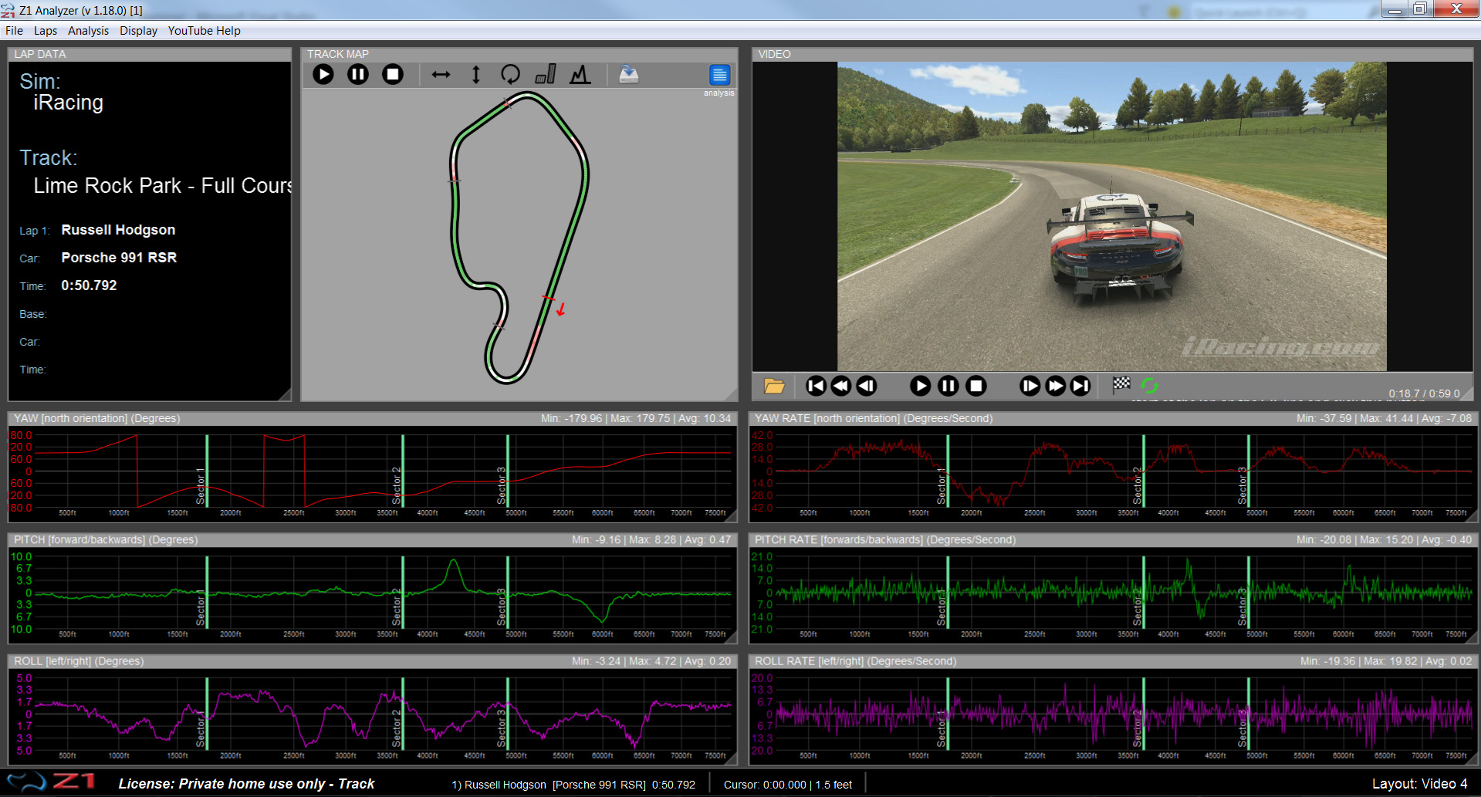Click the Z1 logo in status bar
Viewport: 1481px width, 797px height.
coord(51,782)
